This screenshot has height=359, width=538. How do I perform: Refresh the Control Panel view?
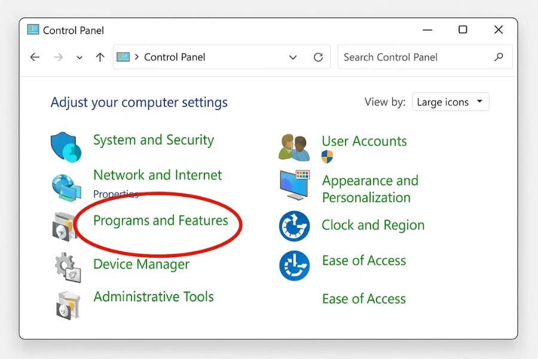coord(318,57)
